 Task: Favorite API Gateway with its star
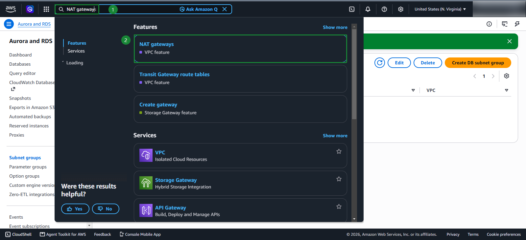pos(339,207)
